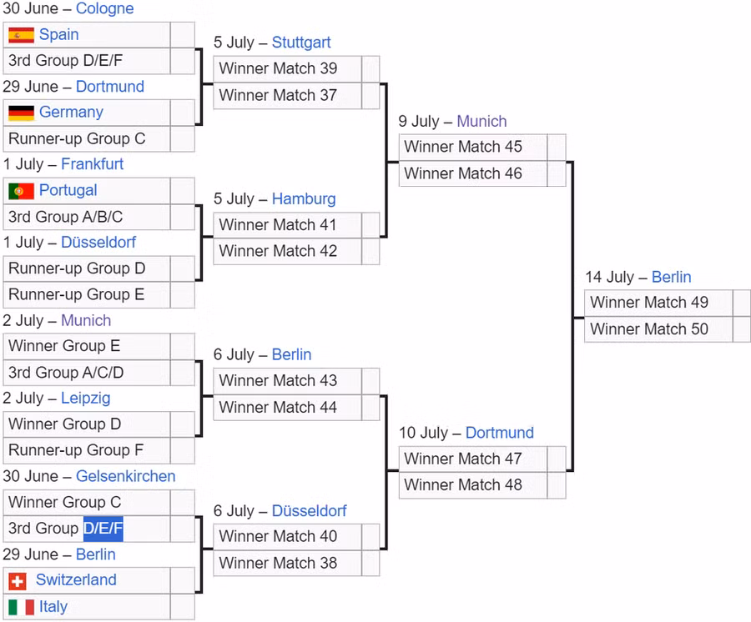Open the Cologne venue link
Image resolution: width=751 pixels, height=622 pixels.
tap(104, 9)
